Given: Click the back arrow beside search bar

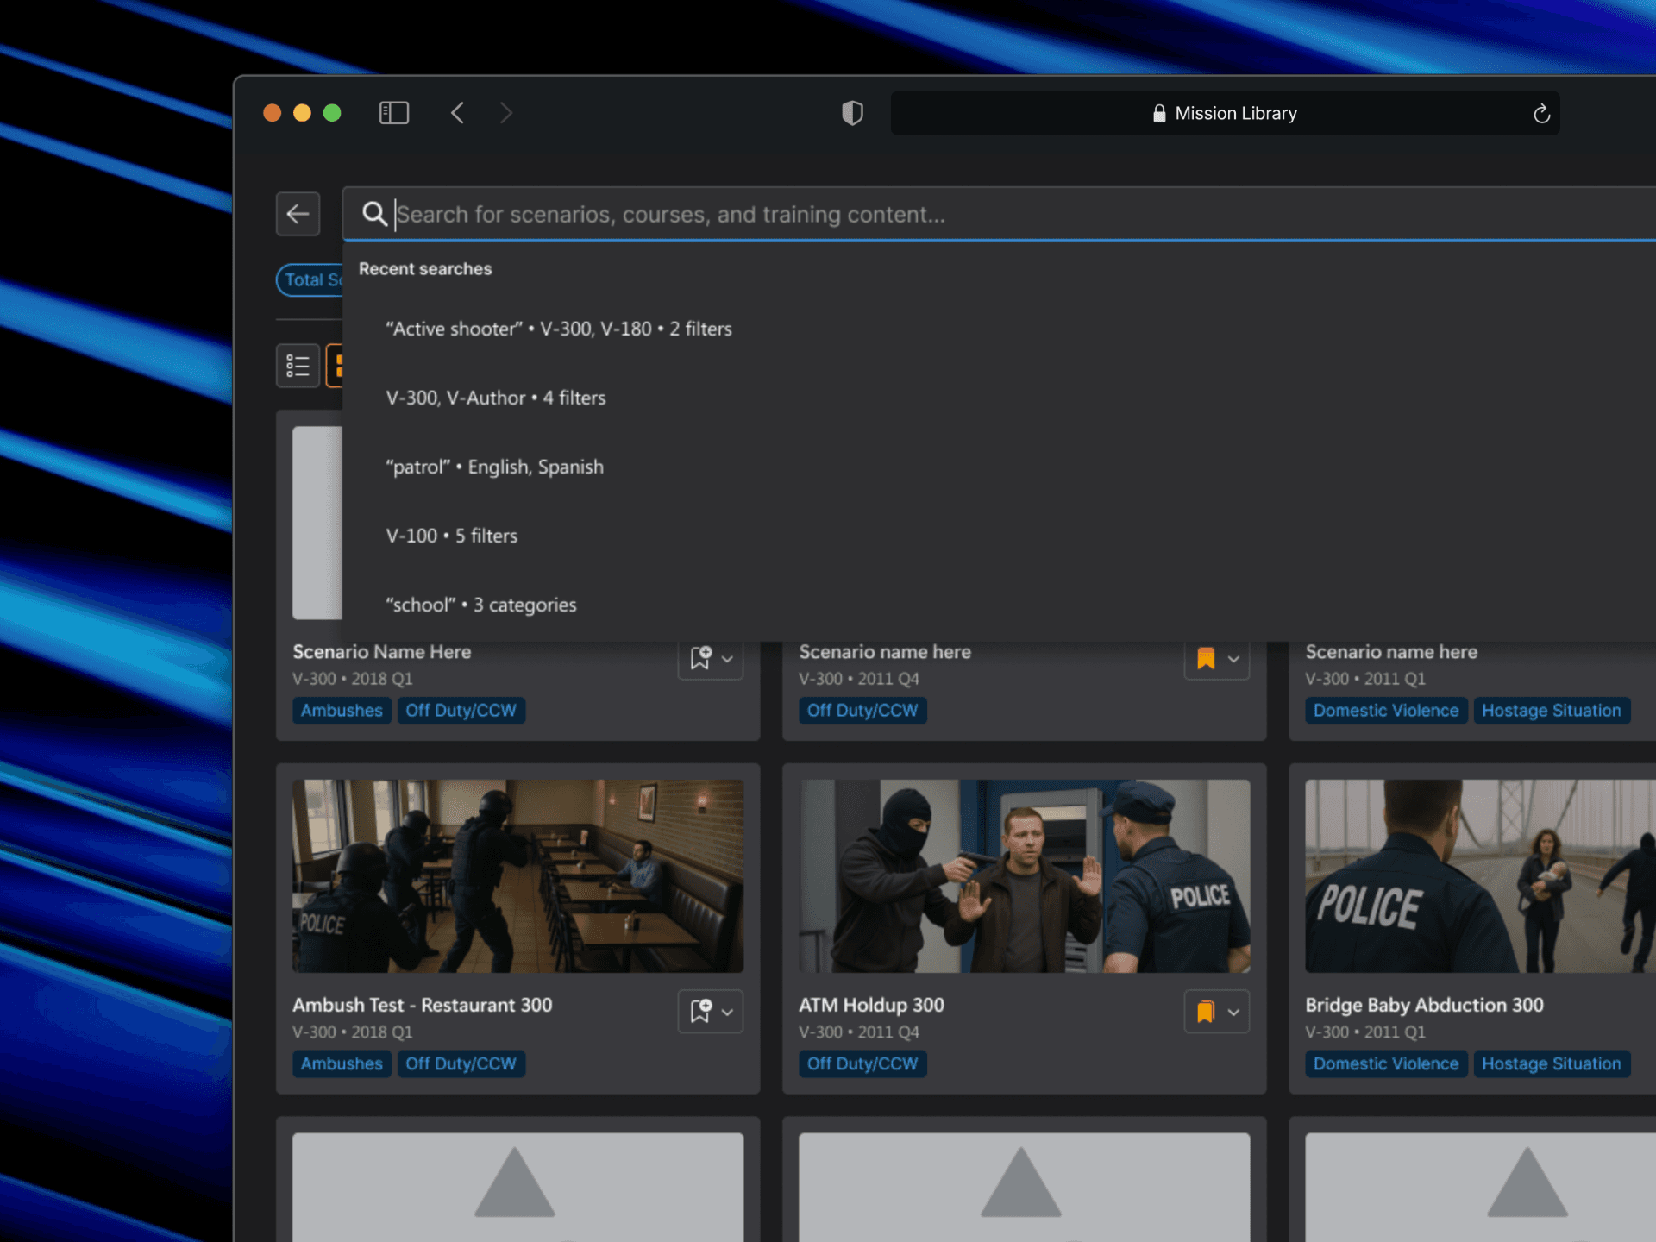Looking at the screenshot, I should [x=298, y=213].
